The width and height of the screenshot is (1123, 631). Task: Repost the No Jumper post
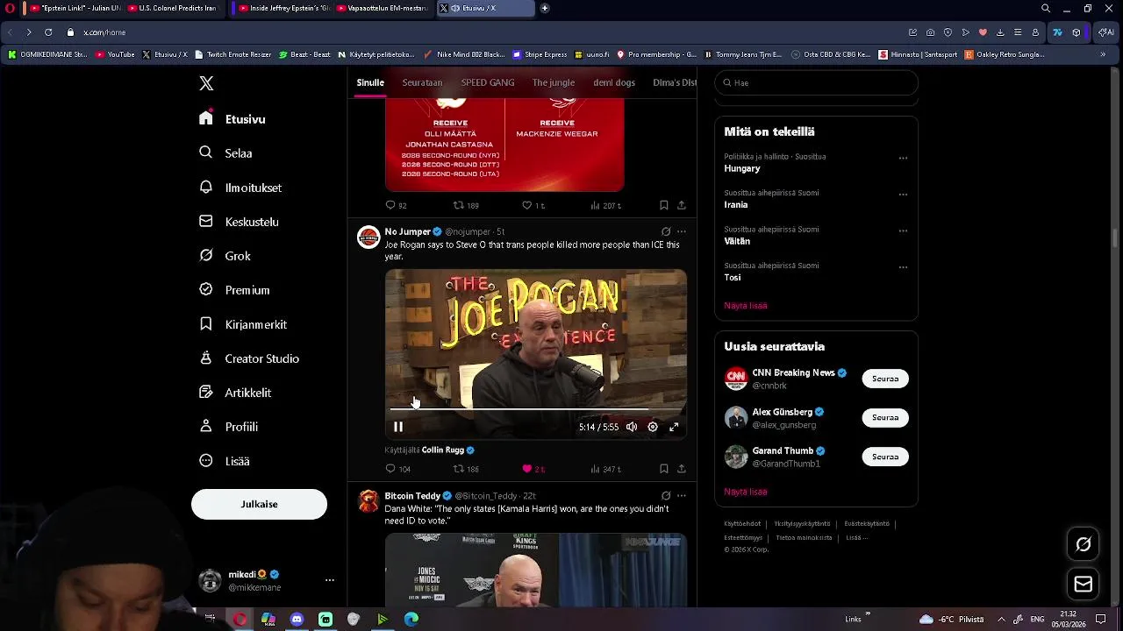click(x=466, y=469)
